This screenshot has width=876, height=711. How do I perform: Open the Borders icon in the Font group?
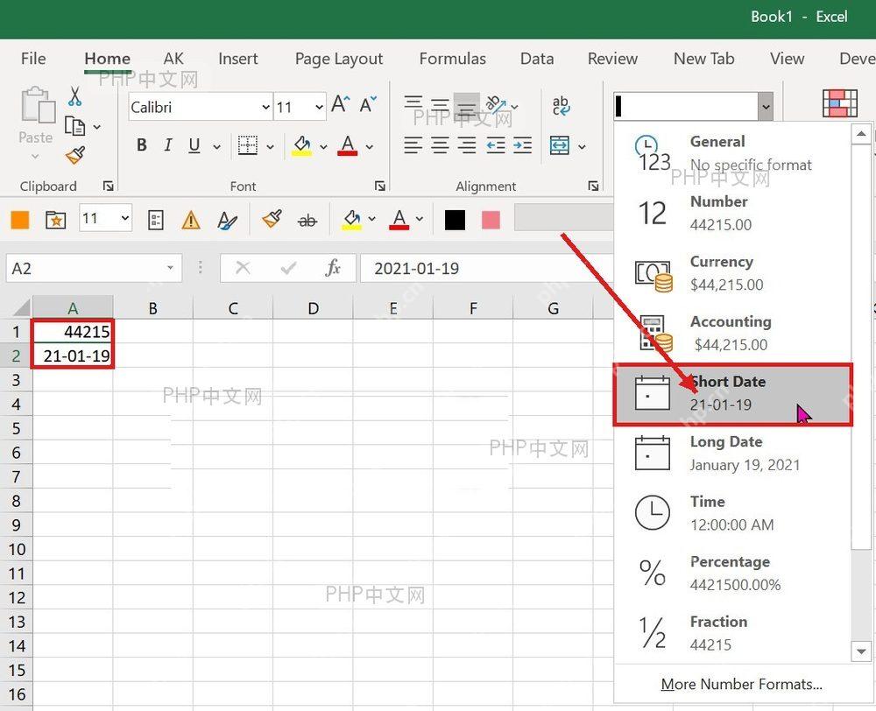(x=248, y=145)
